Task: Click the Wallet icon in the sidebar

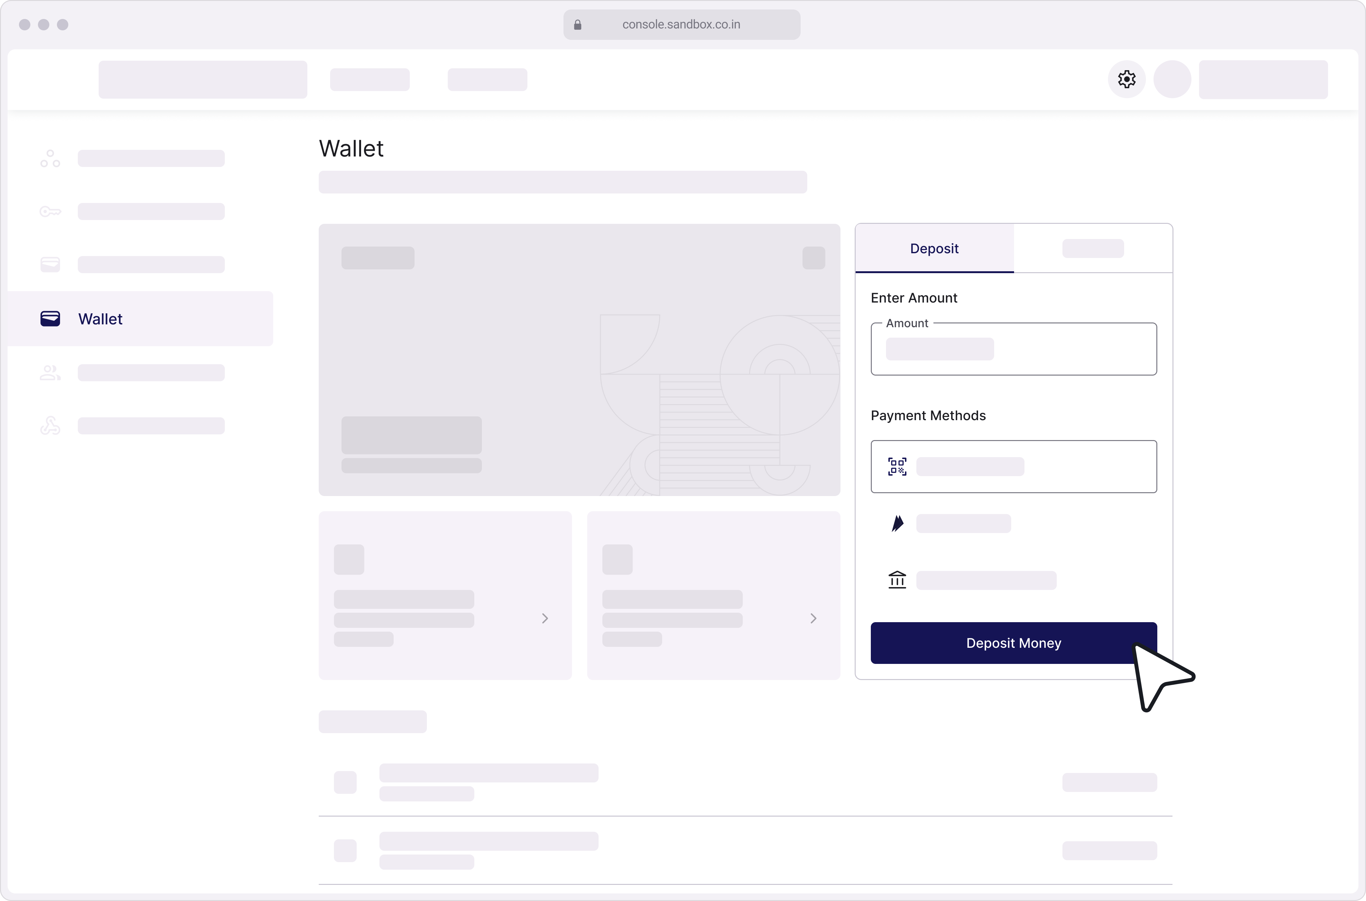Action: 50,319
